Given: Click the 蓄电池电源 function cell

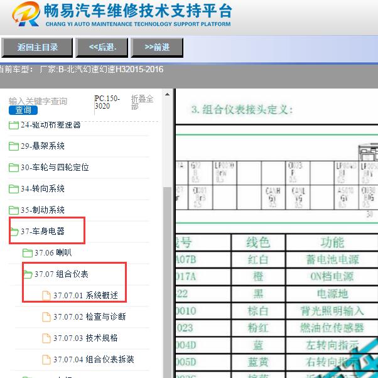Looking at the screenshot, I should pos(332,259).
